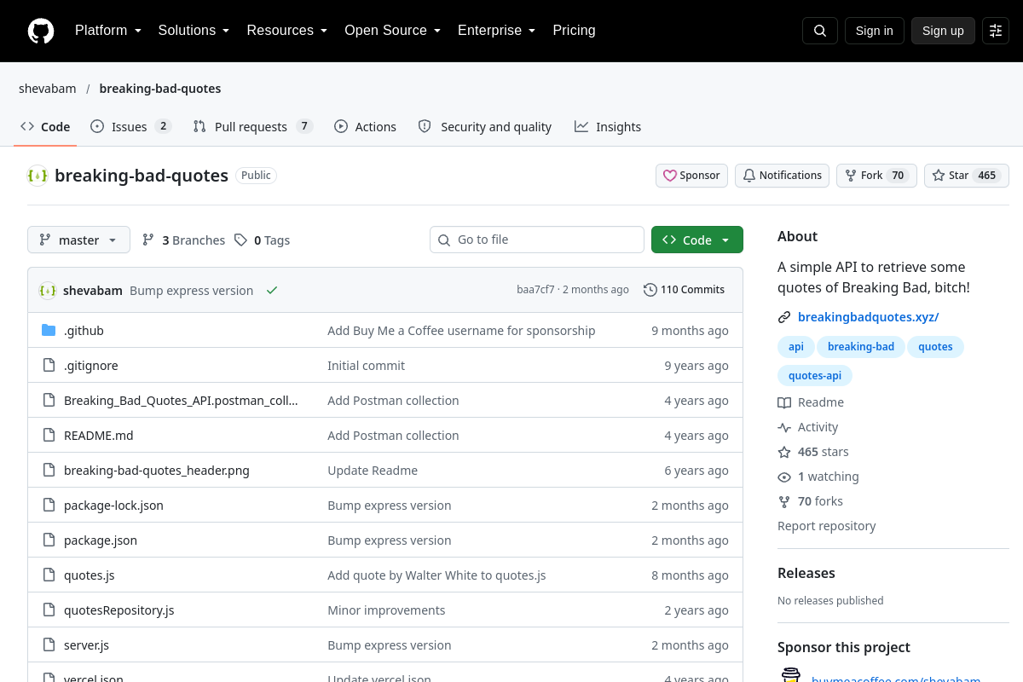
Task: View the 3 Branches link
Action: [183, 240]
